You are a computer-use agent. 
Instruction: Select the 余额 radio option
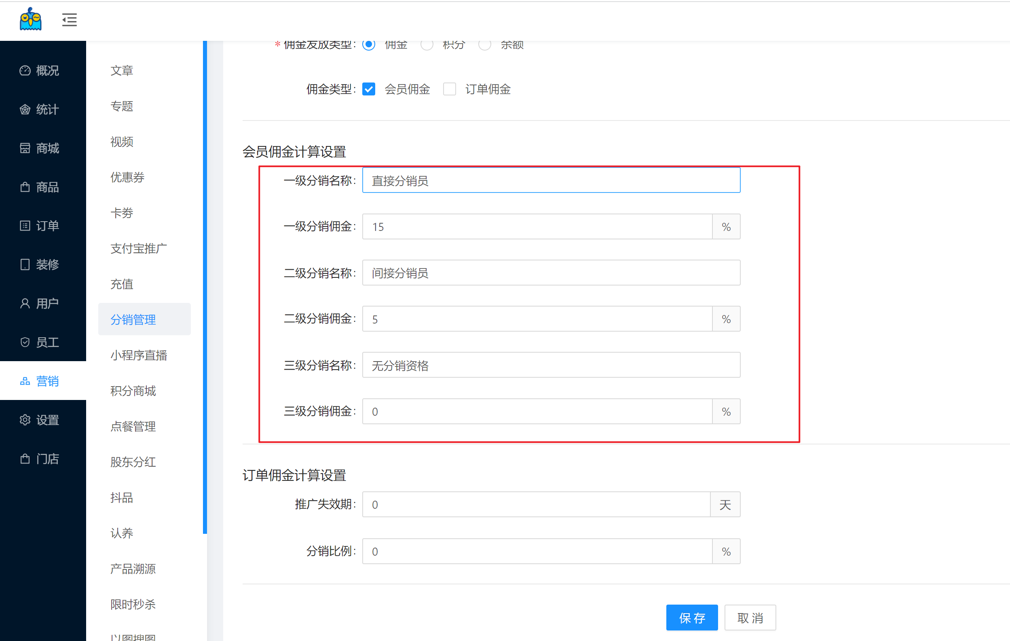coord(484,45)
